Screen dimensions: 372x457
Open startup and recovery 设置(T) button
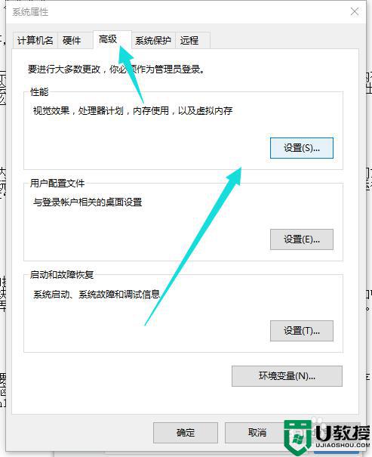(302, 331)
